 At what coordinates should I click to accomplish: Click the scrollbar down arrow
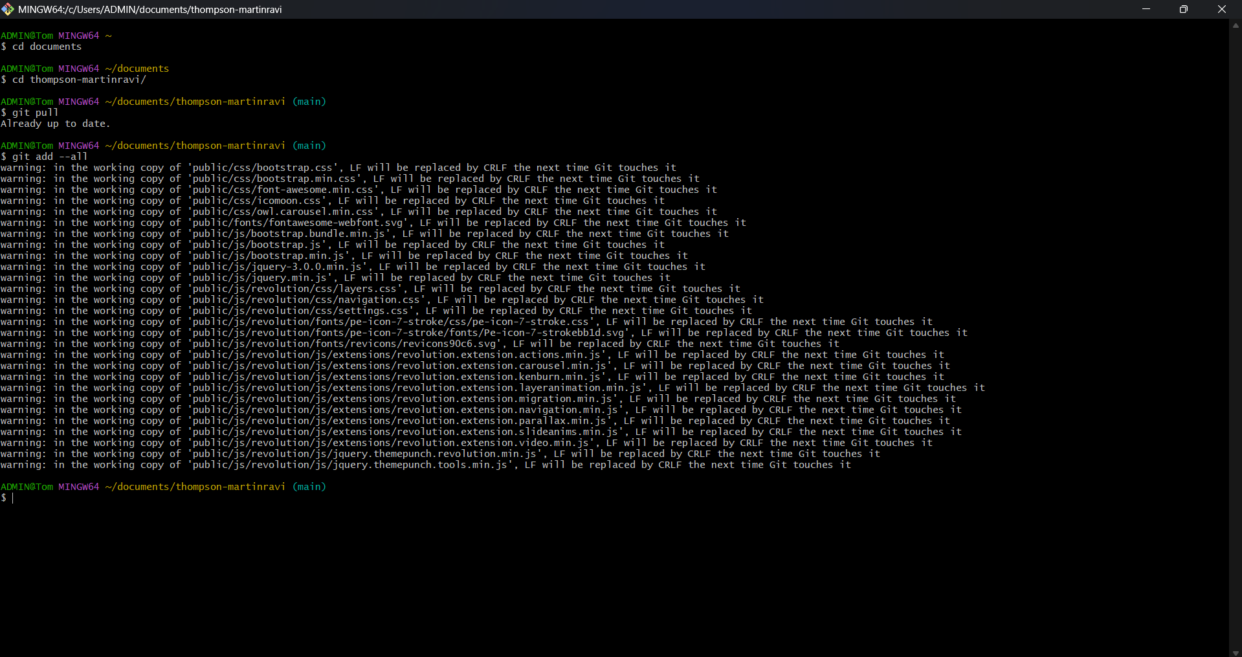click(1236, 652)
